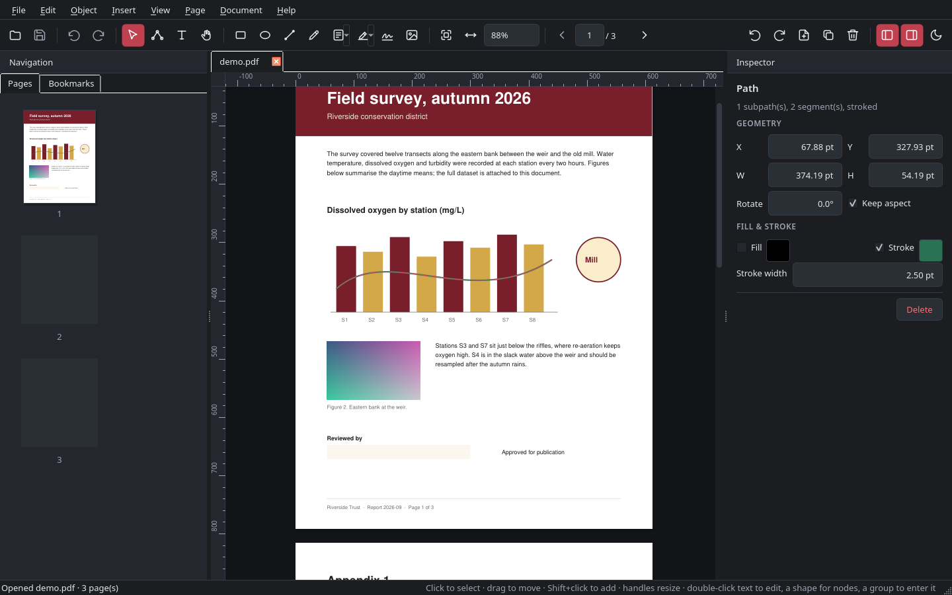Image resolution: width=952 pixels, height=595 pixels.
Task: Open a file with the folder icon
Action: point(15,35)
